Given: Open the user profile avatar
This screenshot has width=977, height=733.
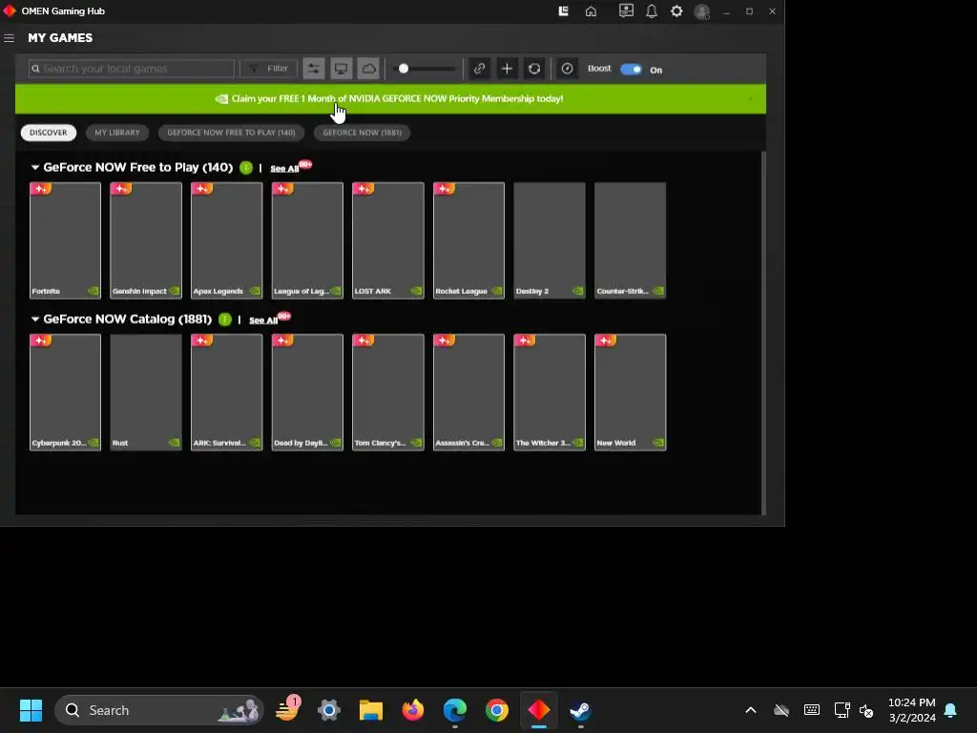Looking at the screenshot, I should [x=702, y=11].
